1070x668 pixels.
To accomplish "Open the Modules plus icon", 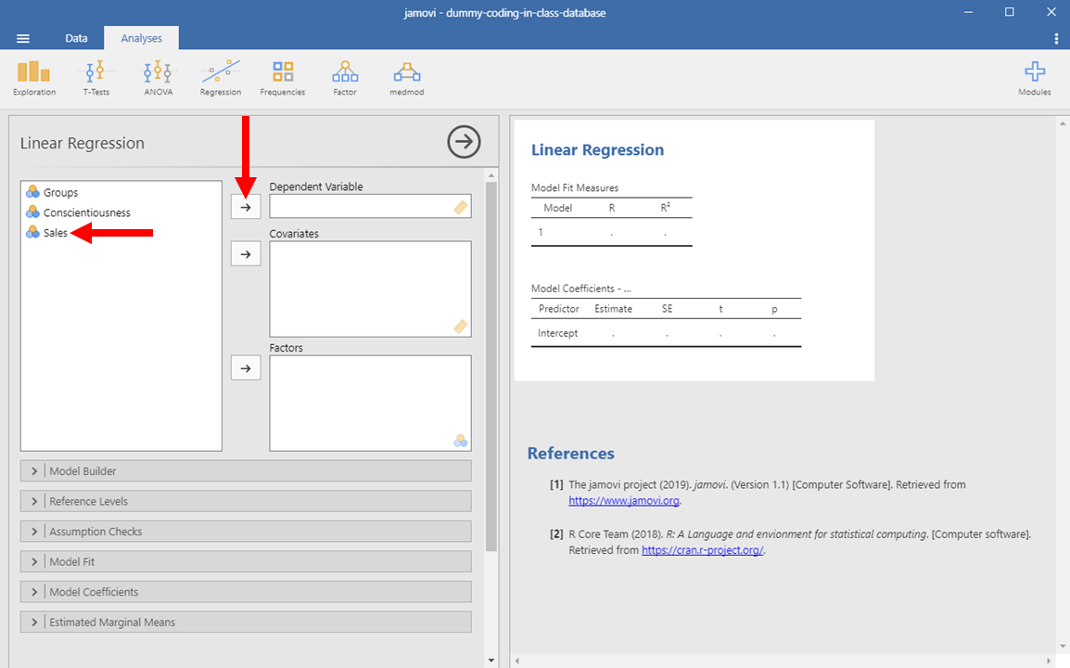I will pyautogui.click(x=1035, y=78).
